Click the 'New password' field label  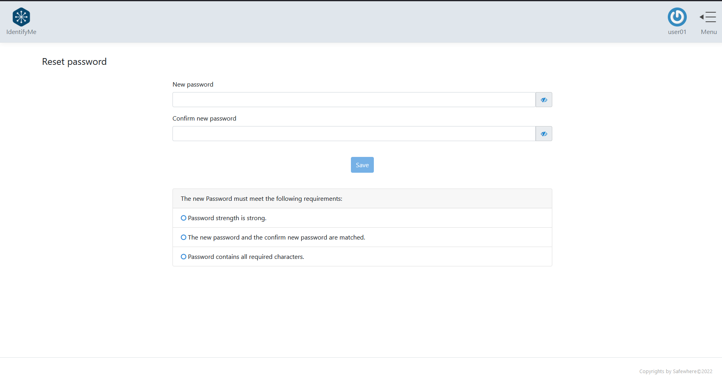point(193,85)
